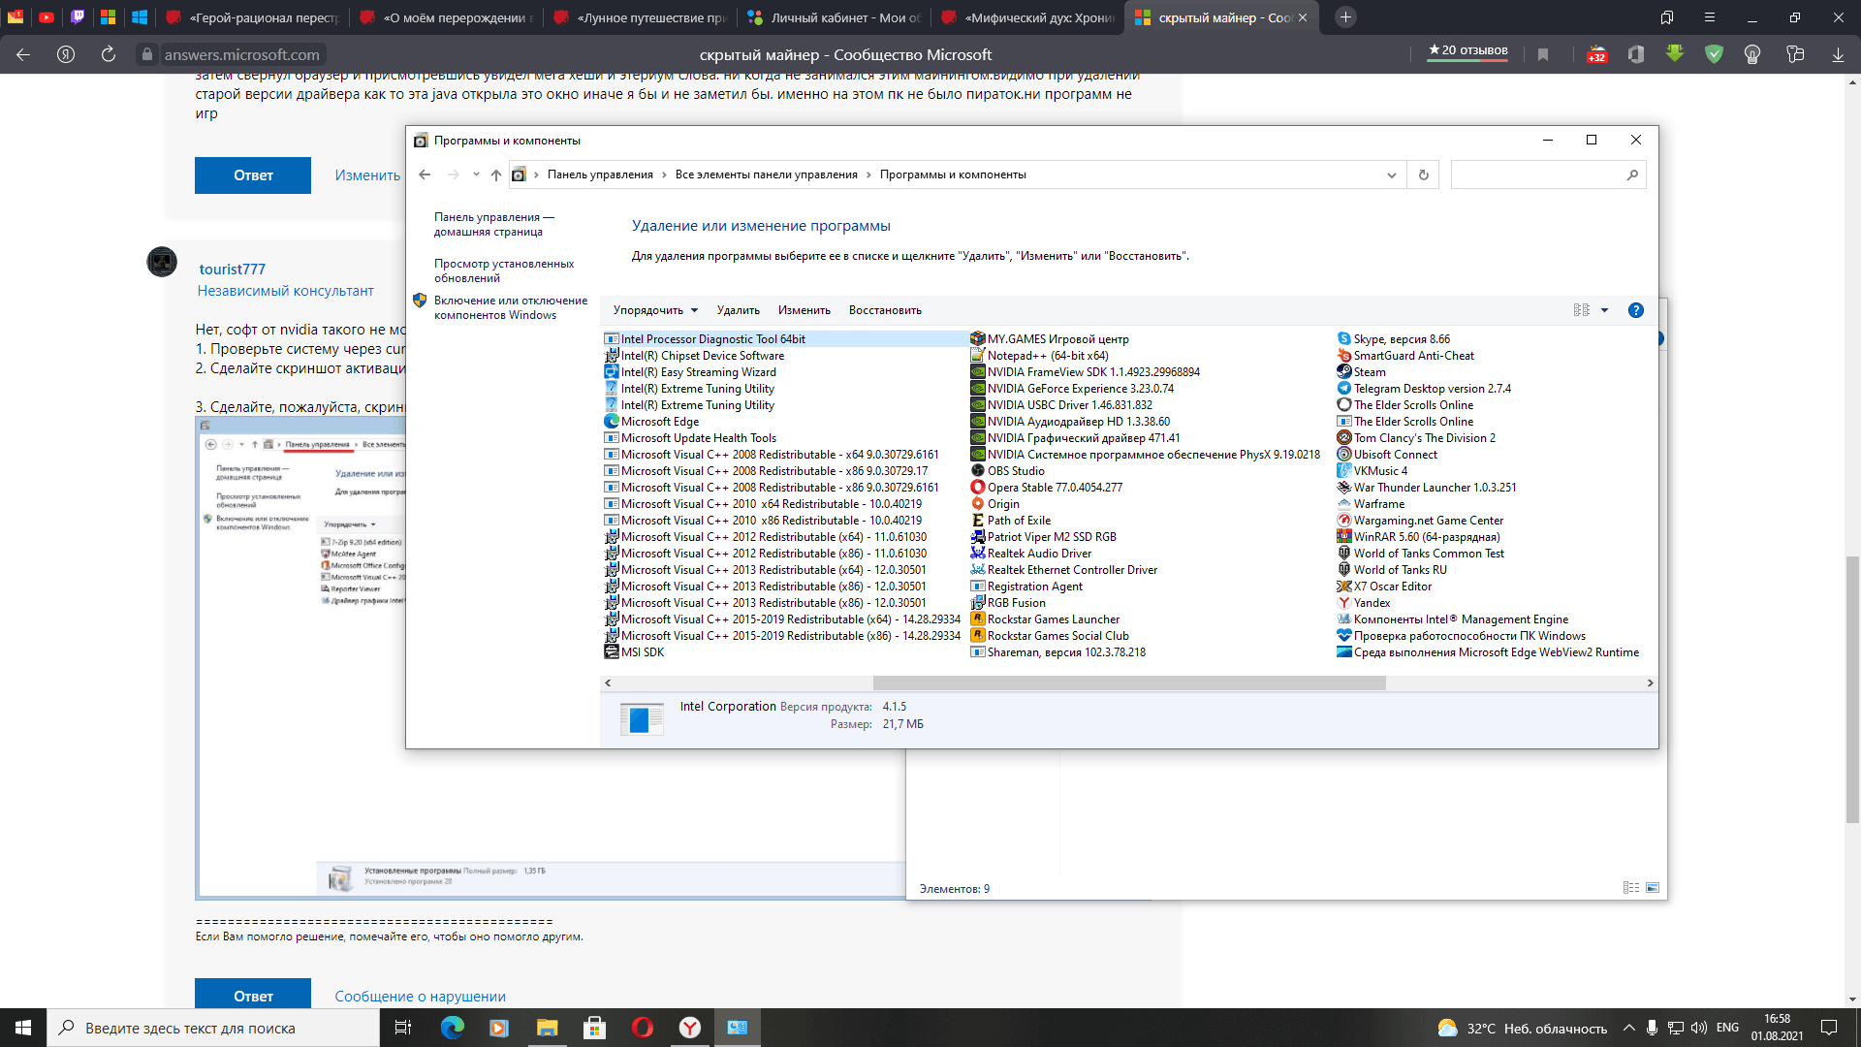Open File Explorer from taskbar
The width and height of the screenshot is (1861, 1047).
coord(547,1028)
